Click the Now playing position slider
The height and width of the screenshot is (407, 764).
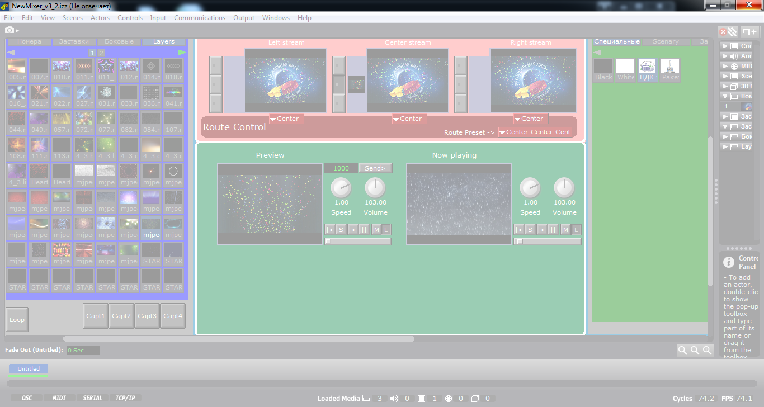click(x=547, y=242)
